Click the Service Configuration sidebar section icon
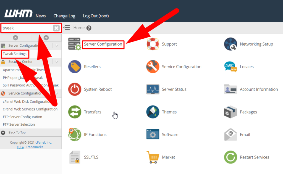The height and width of the screenshot is (174, 283). pos(3,93)
